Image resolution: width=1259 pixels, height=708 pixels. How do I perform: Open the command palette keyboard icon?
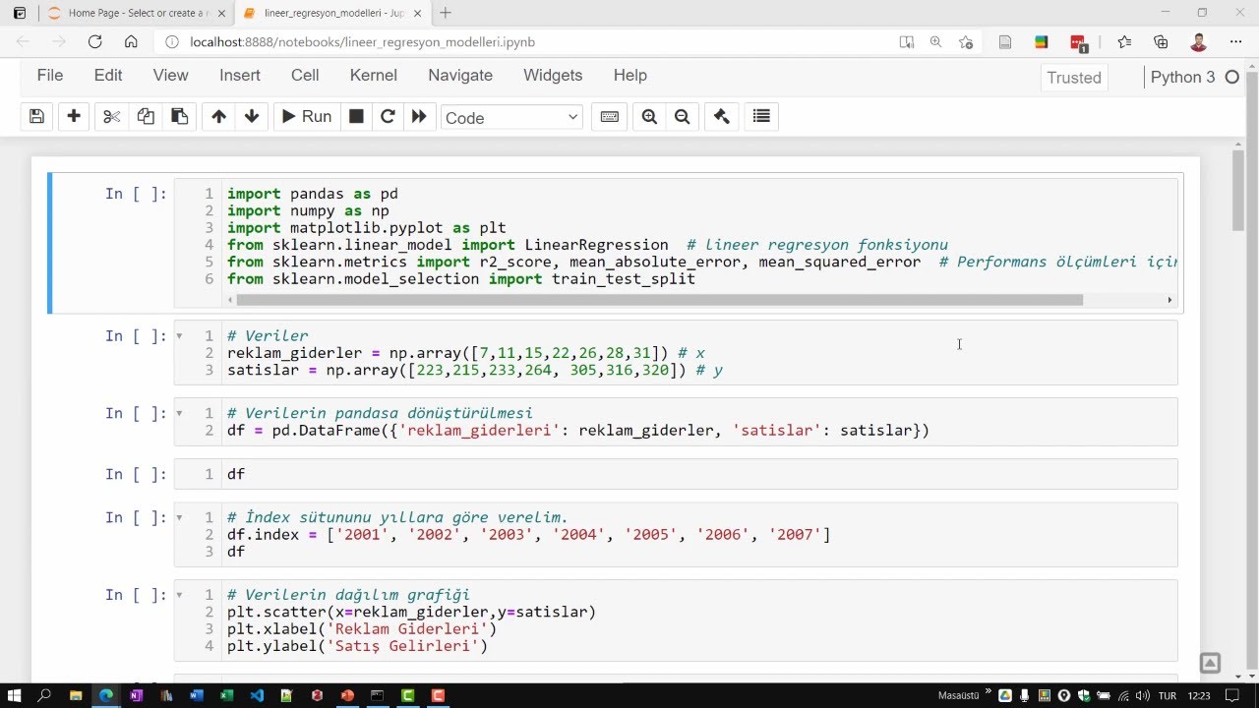tap(609, 116)
